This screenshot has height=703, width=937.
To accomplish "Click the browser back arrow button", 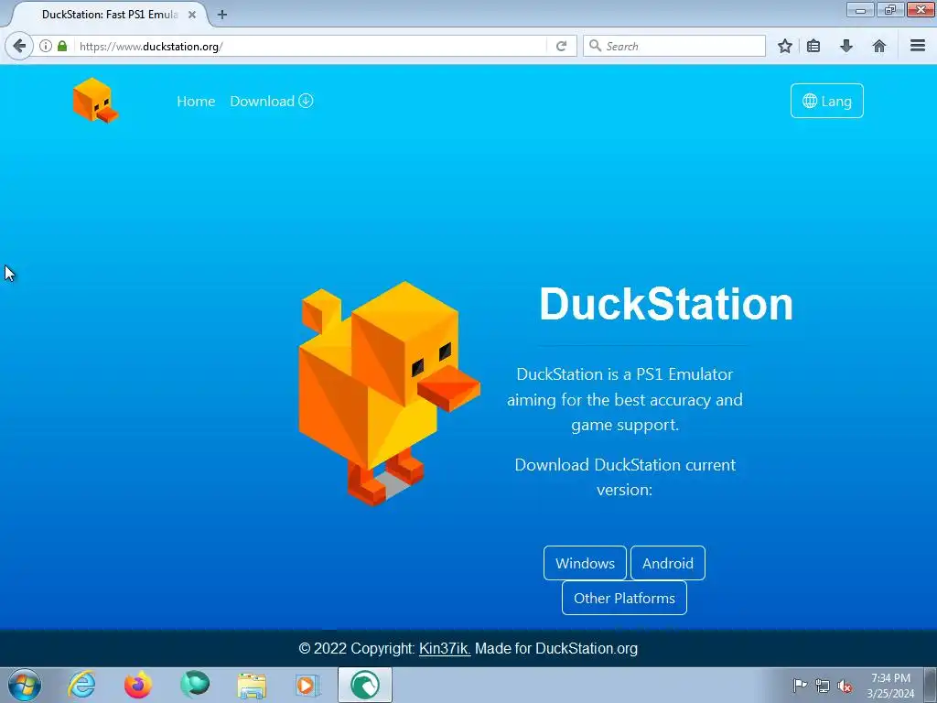I will (x=19, y=46).
